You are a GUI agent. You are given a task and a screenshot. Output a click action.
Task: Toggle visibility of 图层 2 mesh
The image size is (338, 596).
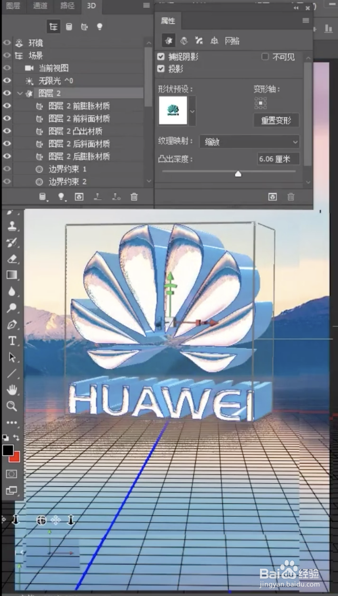(x=7, y=93)
